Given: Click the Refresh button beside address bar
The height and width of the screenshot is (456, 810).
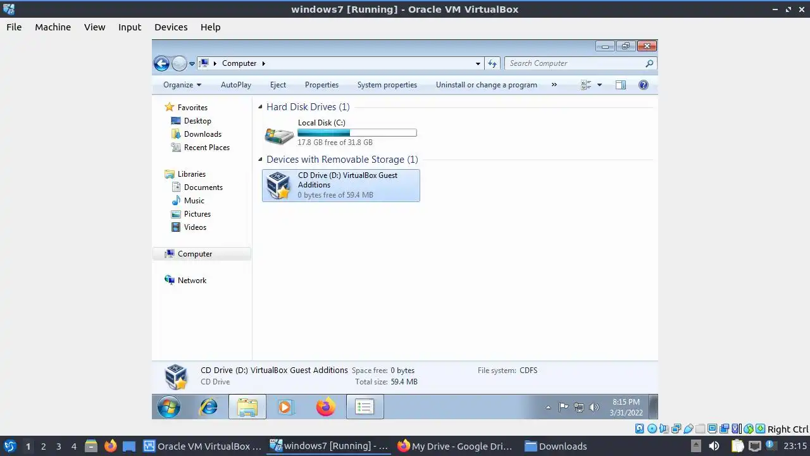Looking at the screenshot, I should (x=492, y=63).
